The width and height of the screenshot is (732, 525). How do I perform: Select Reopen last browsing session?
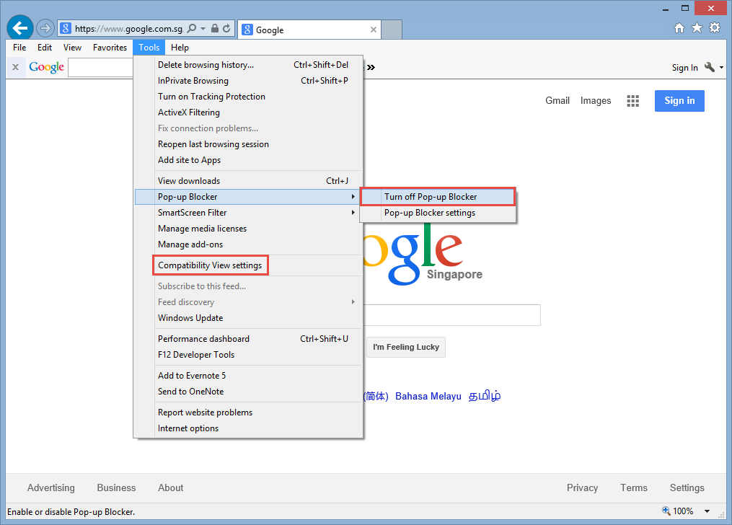(248, 144)
